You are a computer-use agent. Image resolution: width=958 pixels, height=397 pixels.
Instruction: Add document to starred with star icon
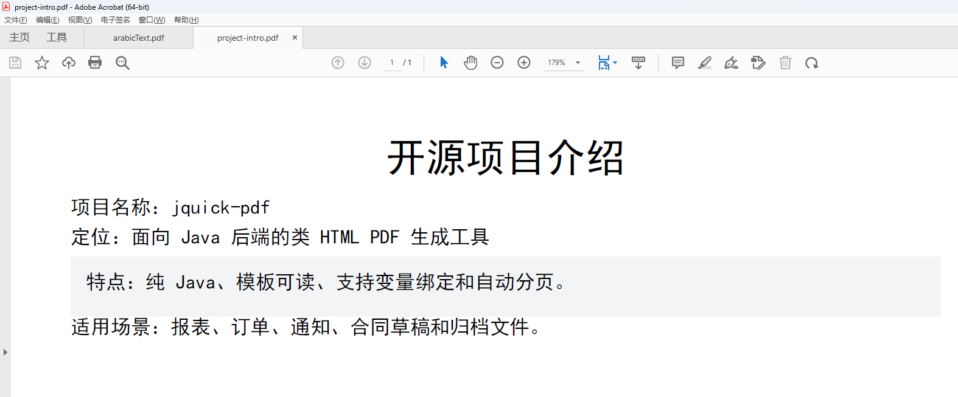point(42,63)
